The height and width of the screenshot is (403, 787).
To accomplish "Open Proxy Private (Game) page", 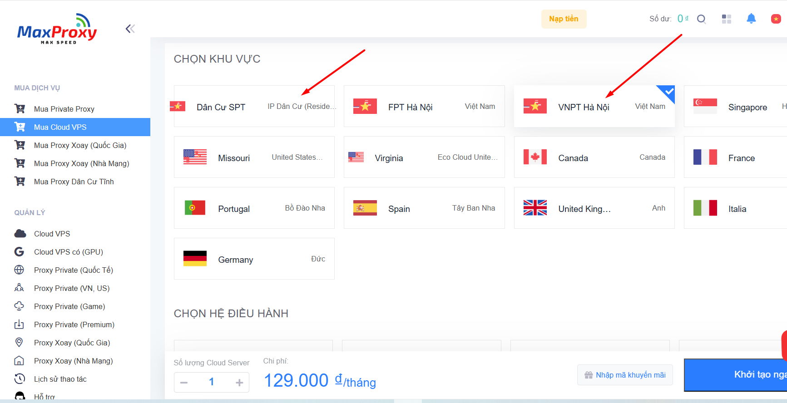I will click(x=75, y=306).
